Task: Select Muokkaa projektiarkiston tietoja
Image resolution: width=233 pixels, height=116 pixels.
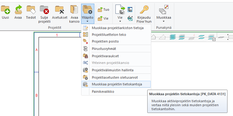Action: pos(116,28)
